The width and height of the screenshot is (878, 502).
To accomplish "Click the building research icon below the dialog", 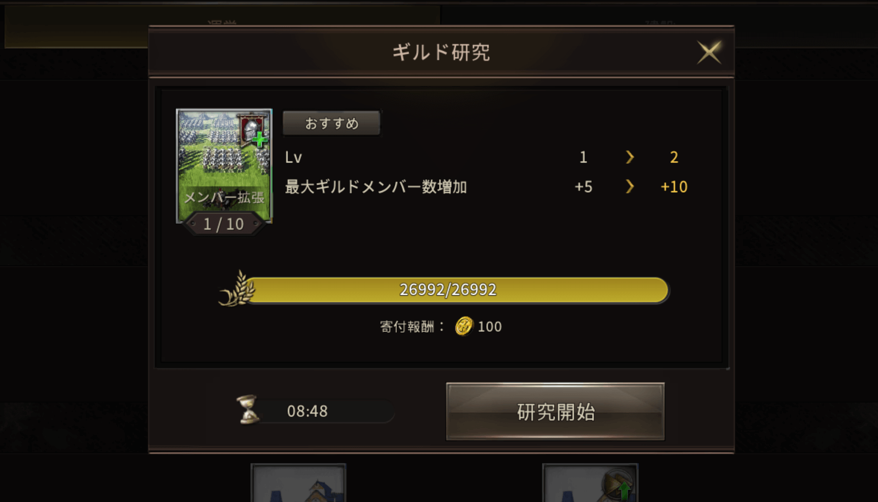I will click(x=298, y=483).
